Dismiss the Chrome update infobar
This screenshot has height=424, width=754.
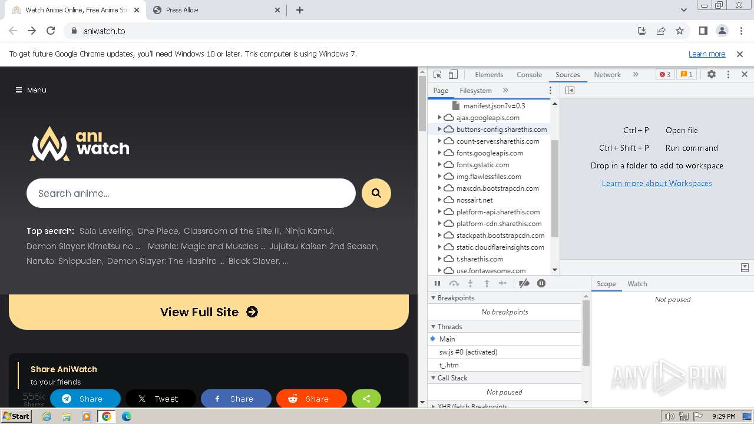tap(740, 54)
